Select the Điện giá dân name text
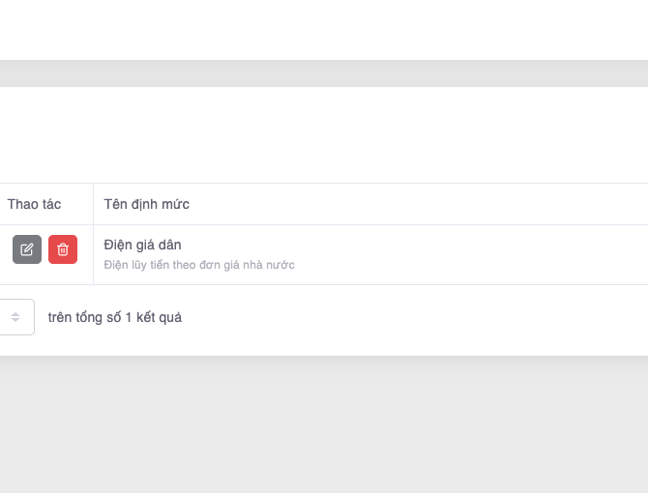The width and height of the screenshot is (648, 493). click(x=143, y=245)
